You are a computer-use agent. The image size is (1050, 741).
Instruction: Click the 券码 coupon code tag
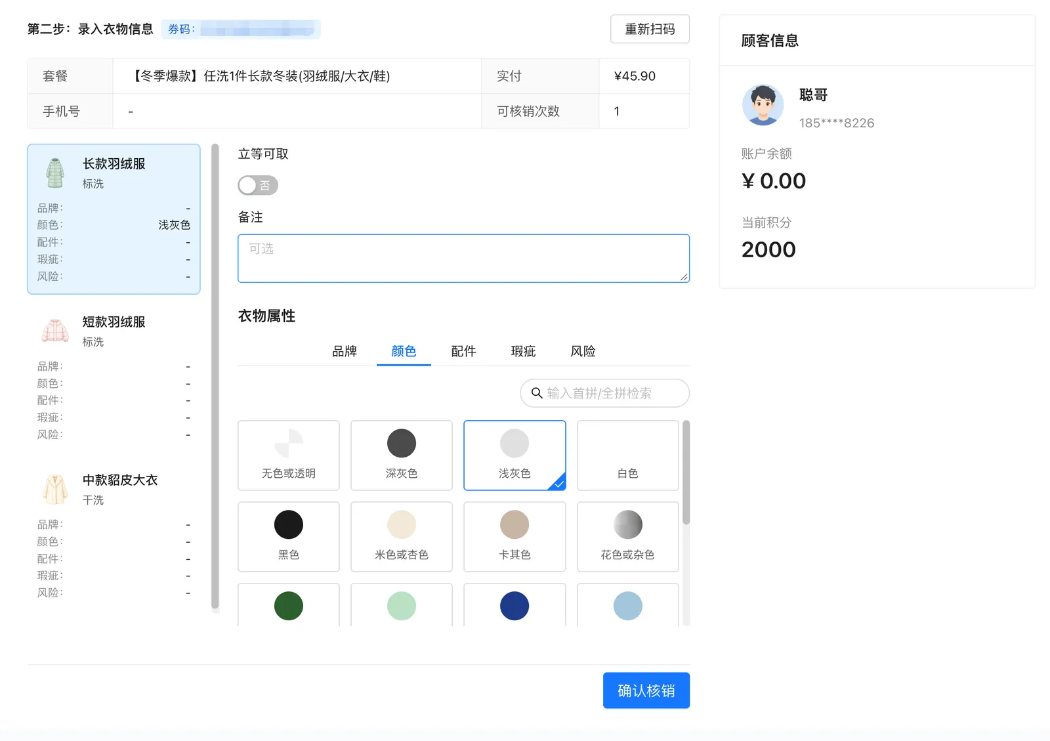241,29
